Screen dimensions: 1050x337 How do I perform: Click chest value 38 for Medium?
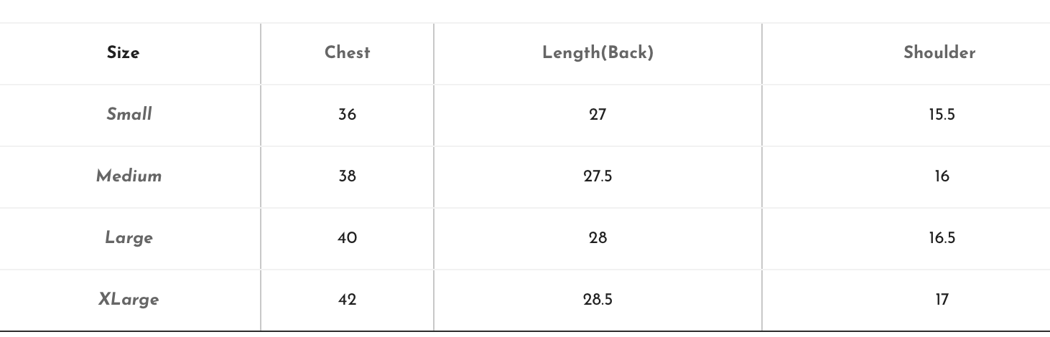tap(348, 176)
